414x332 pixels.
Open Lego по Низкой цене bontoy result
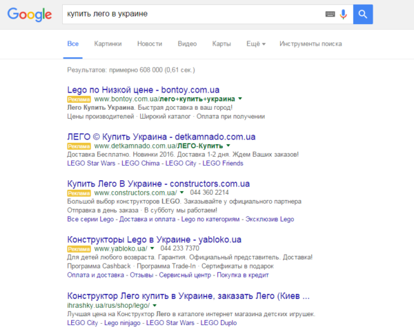[143, 90]
